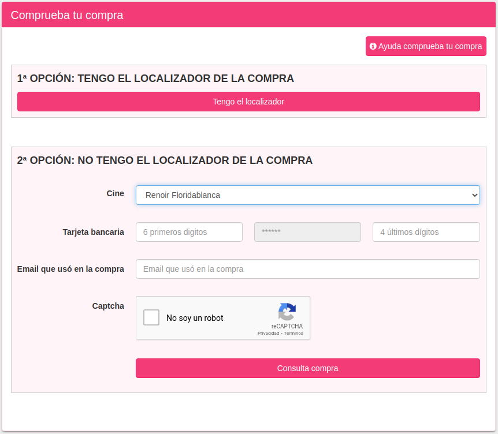The height and width of the screenshot is (434, 498).
Task: Click the "Tarjeta bancaria" label
Action: (x=93, y=232)
